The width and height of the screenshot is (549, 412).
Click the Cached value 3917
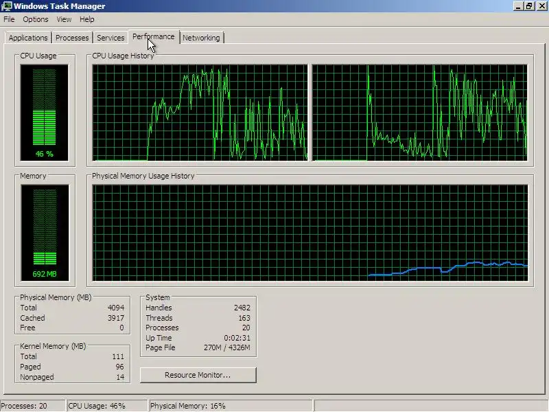point(116,318)
